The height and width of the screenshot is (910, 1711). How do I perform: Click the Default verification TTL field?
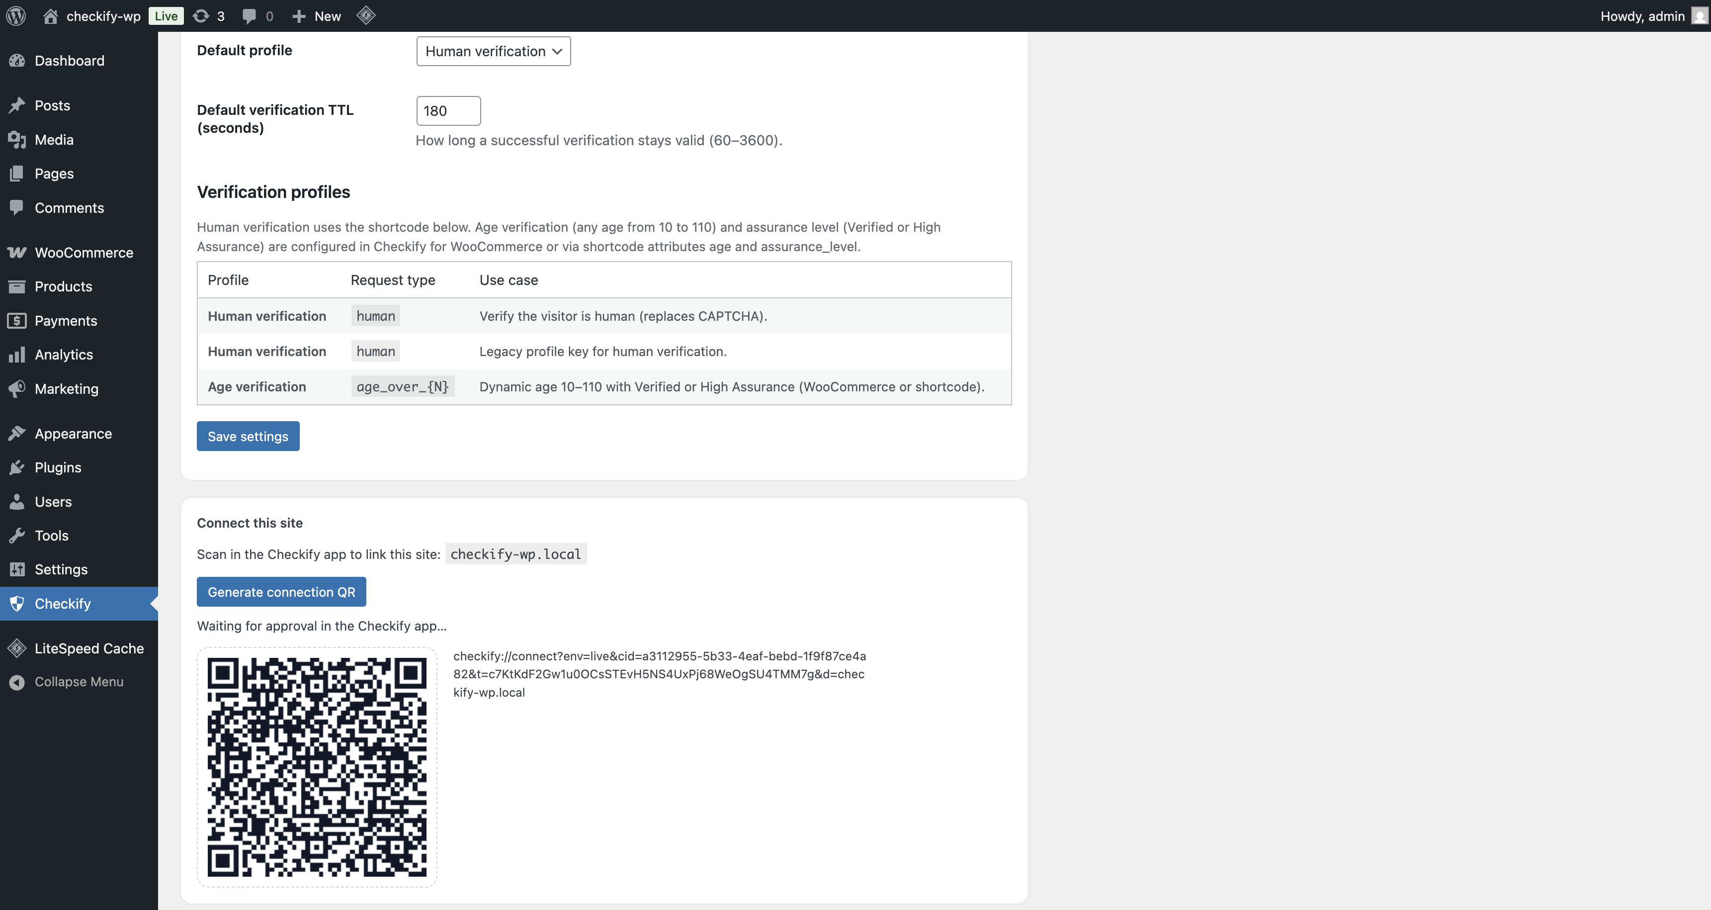point(448,111)
